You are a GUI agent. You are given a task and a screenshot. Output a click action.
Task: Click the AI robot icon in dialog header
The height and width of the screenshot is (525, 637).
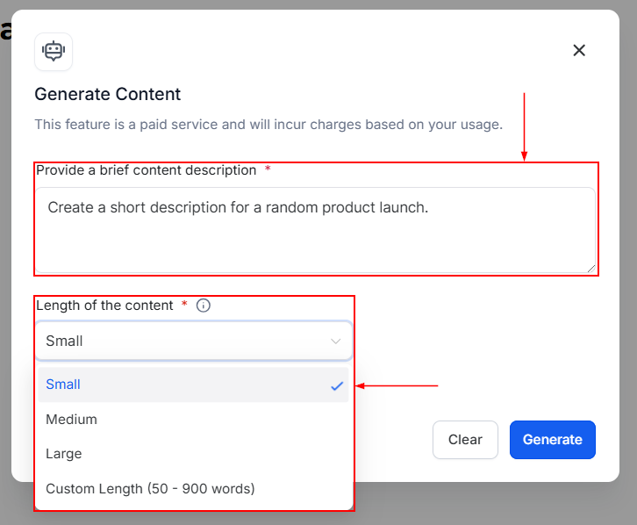tap(54, 52)
